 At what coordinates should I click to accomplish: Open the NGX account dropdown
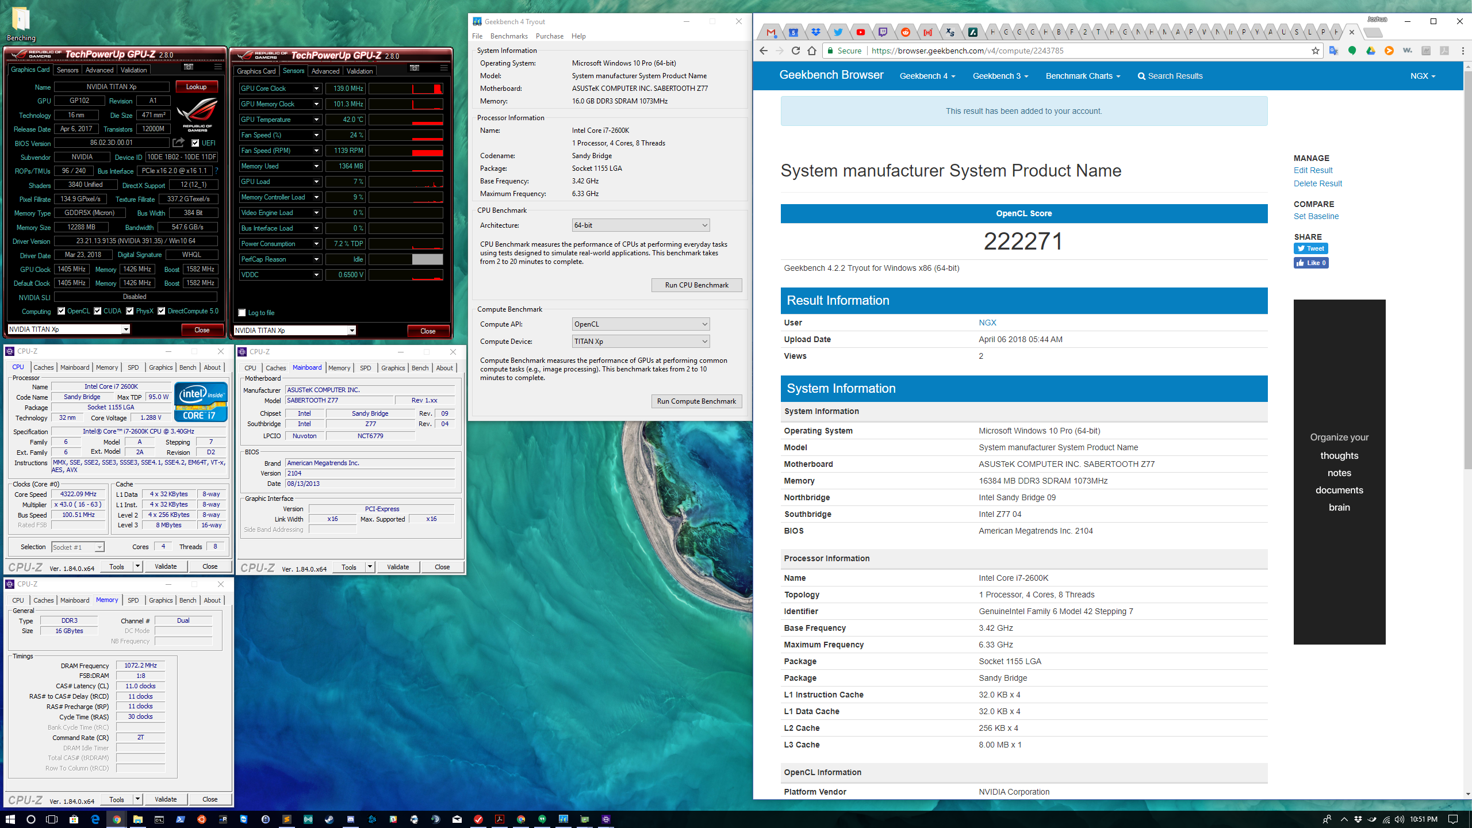click(x=1423, y=76)
